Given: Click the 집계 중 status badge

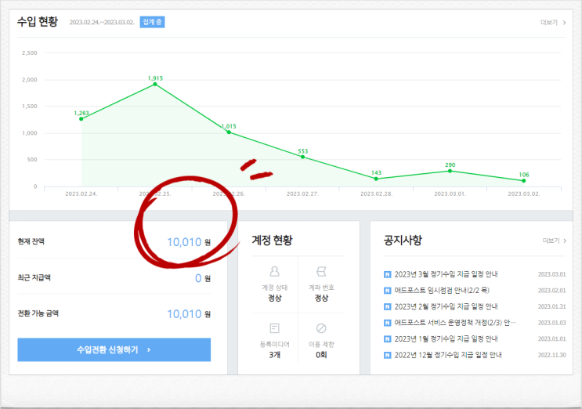Looking at the screenshot, I should pyautogui.click(x=152, y=22).
